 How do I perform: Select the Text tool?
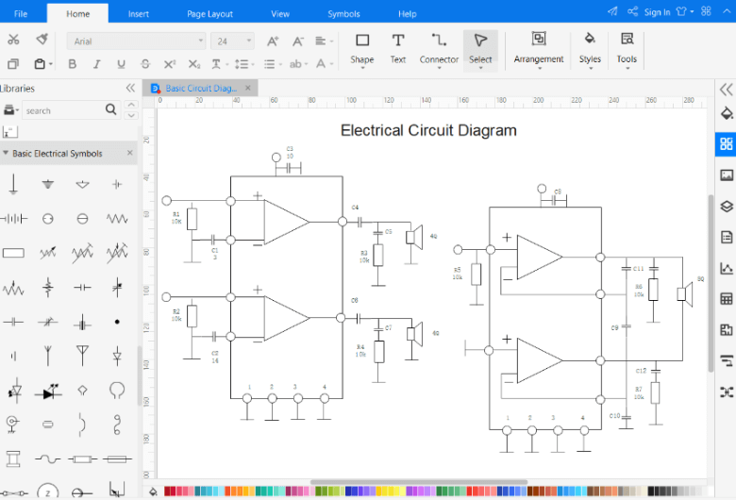tap(397, 50)
